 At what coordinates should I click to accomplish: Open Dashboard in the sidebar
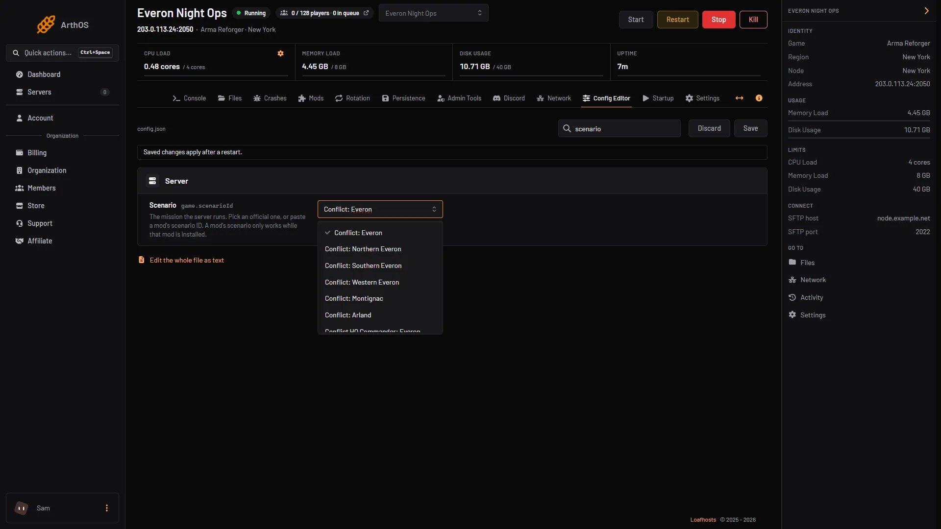(x=62, y=74)
